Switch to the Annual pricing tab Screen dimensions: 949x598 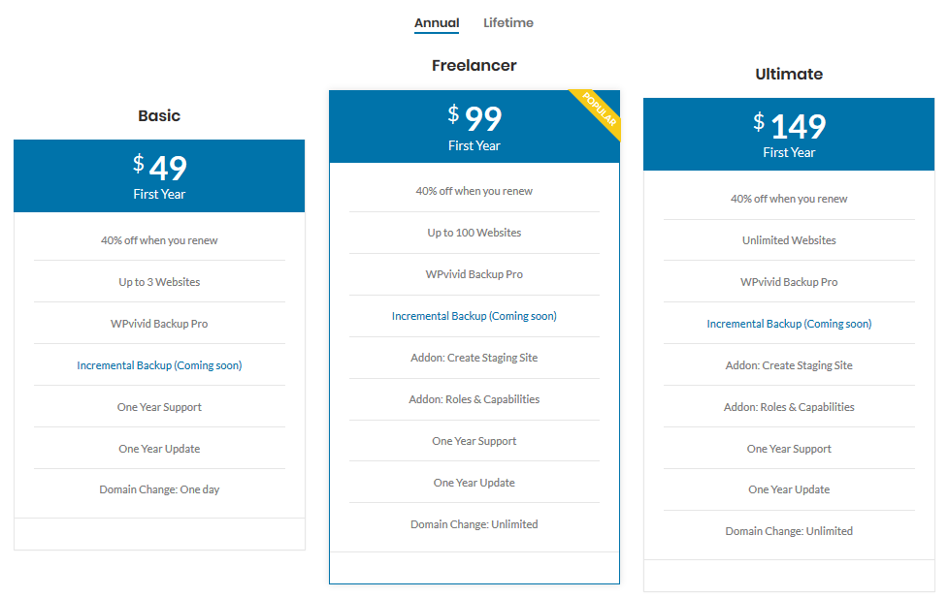[x=437, y=22]
